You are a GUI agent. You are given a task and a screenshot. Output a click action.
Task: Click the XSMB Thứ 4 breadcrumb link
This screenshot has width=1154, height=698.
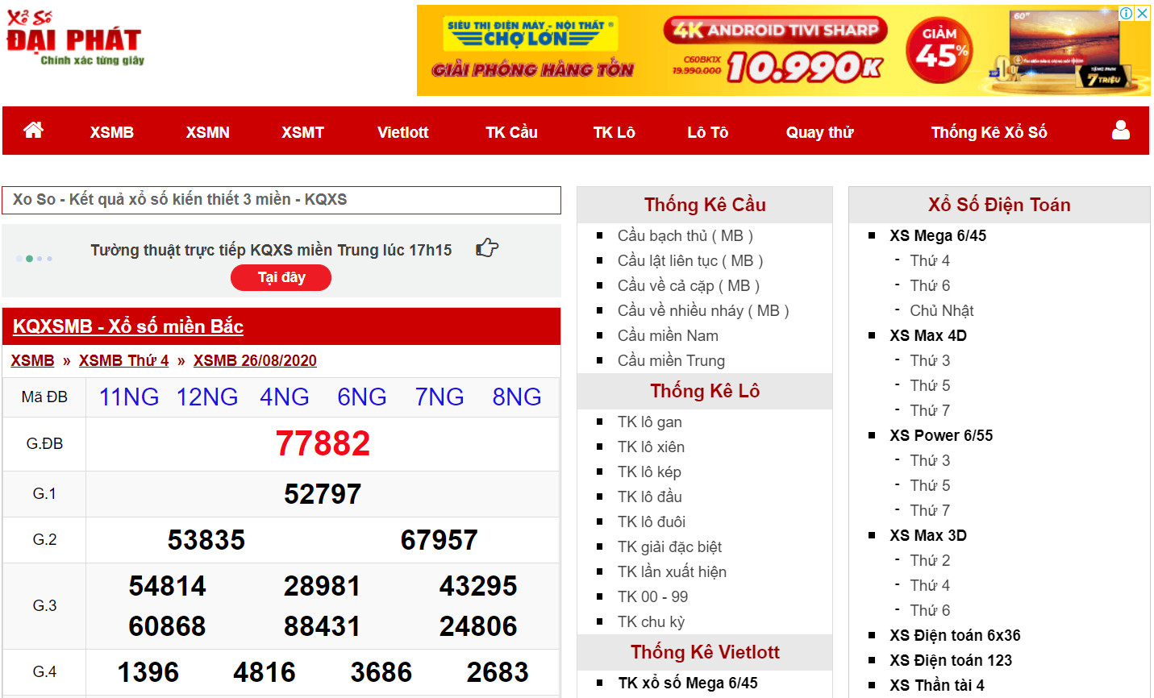pyautogui.click(x=123, y=360)
